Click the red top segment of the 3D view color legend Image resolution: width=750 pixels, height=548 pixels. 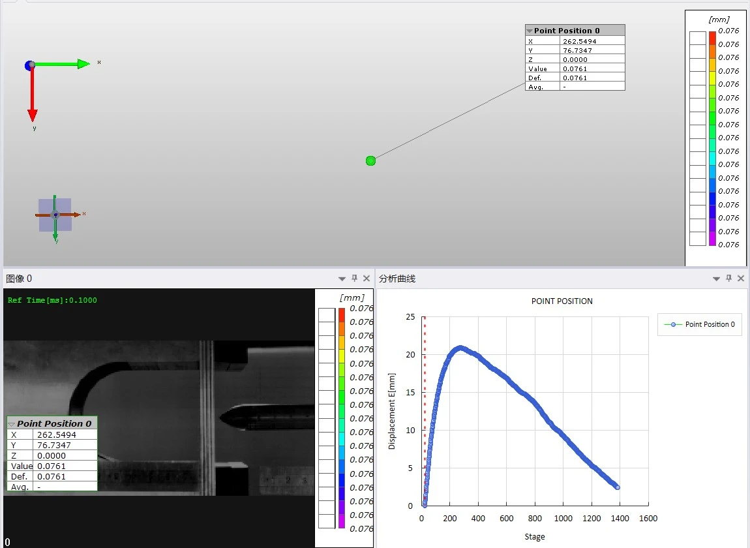pos(712,38)
